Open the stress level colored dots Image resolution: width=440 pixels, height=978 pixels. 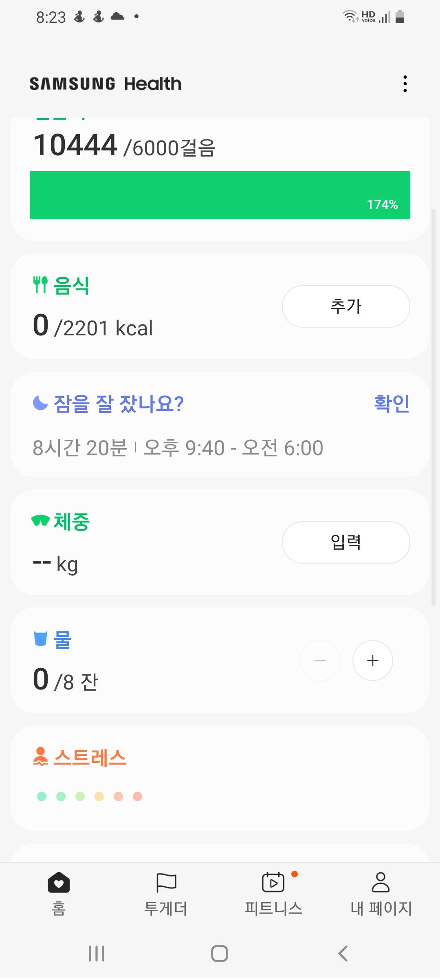coord(90,796)
